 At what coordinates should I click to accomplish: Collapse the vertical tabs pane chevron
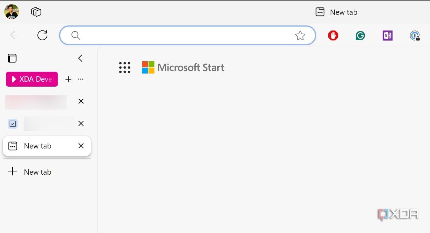pyautogui.click(x=81, y=58)
